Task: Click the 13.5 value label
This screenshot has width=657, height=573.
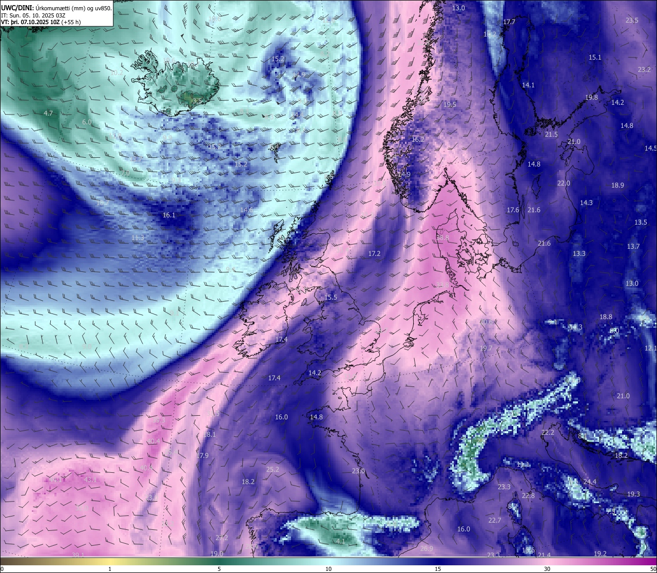Action: coord(641,222)
